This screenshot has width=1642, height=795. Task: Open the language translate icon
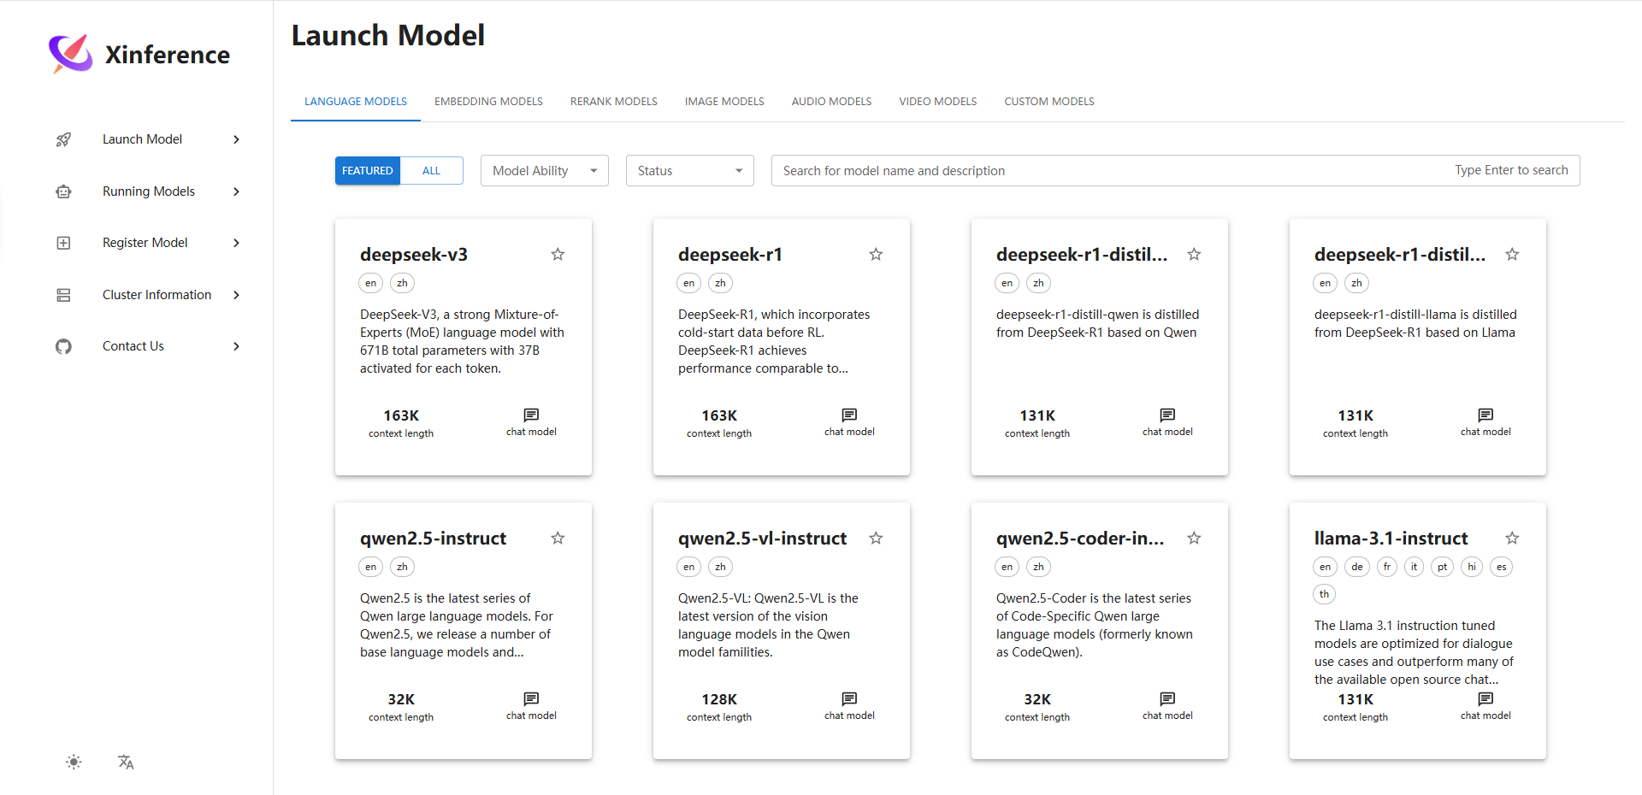[x=126, y=762]
